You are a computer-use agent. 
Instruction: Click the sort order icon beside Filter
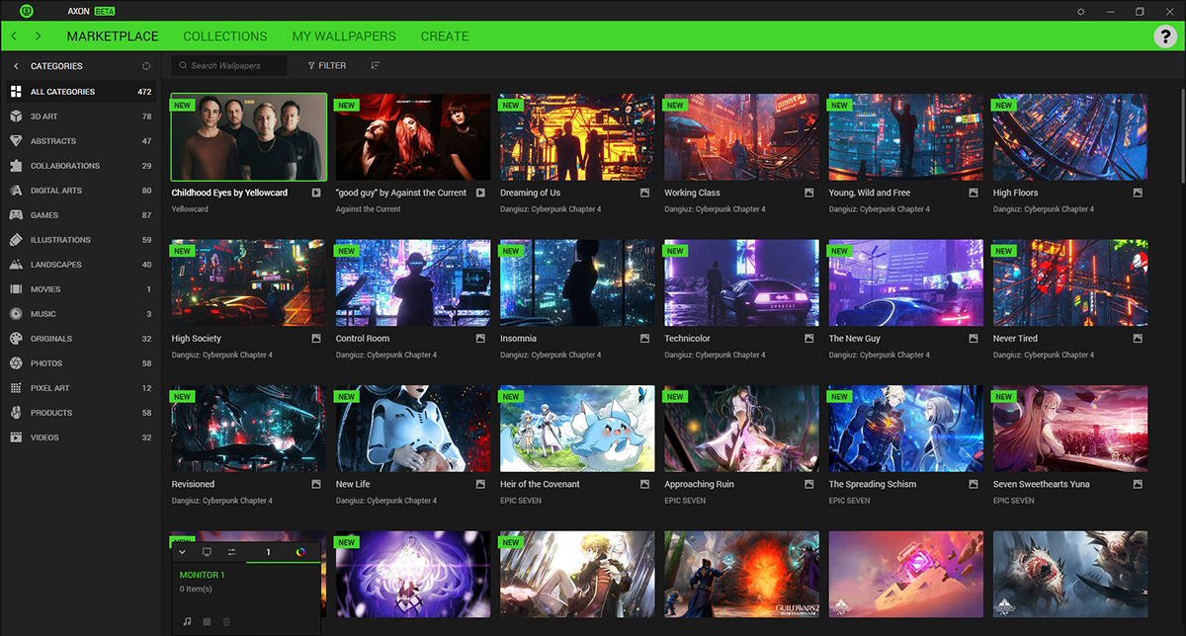click(x=375, y=65)
